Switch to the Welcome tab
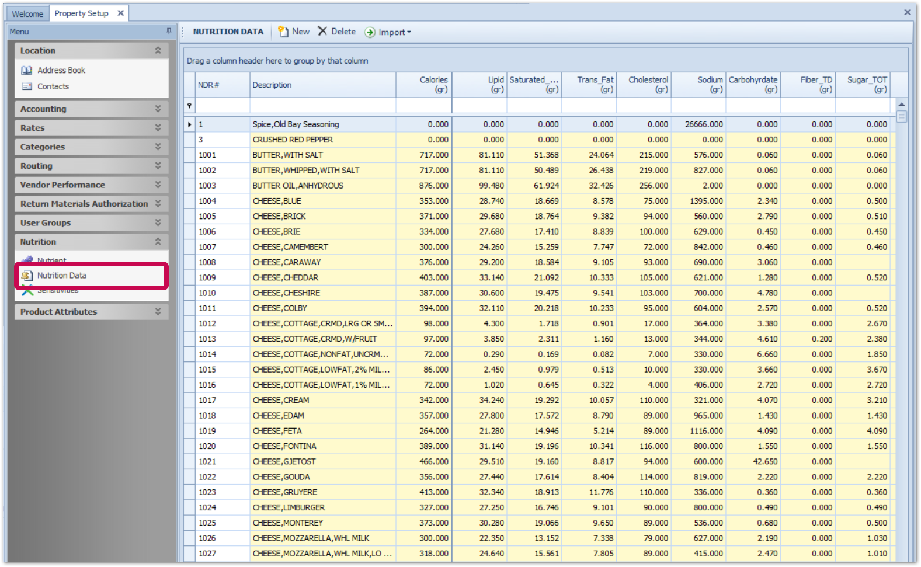 click(27, 13)
